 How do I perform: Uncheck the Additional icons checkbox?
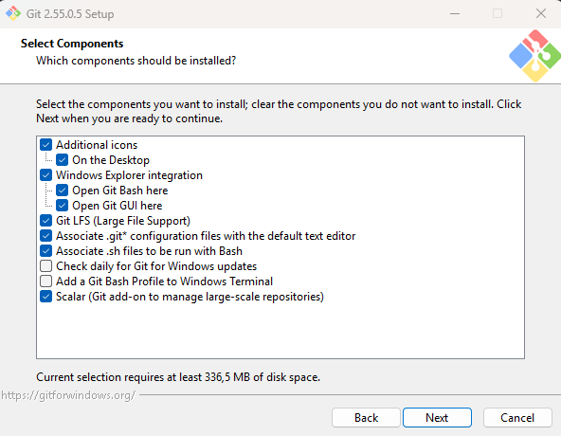(45, 145)
